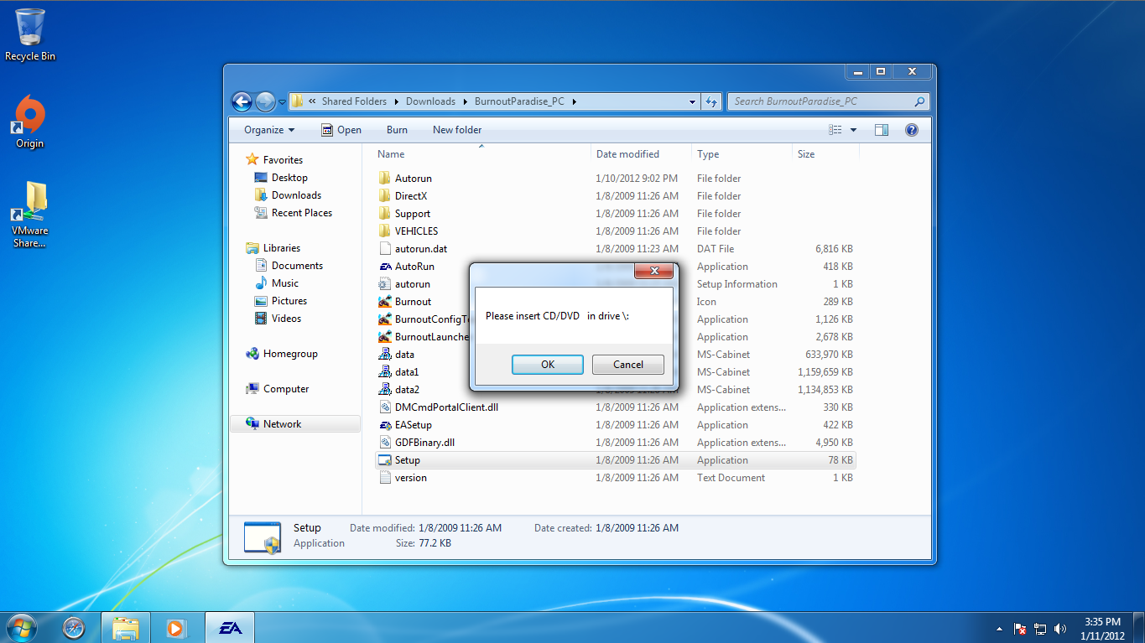Screen dimensions: 1145x643
Task: Select the VEHICLES folder icon
Action: pyautogui.click(x=385, y=231)
